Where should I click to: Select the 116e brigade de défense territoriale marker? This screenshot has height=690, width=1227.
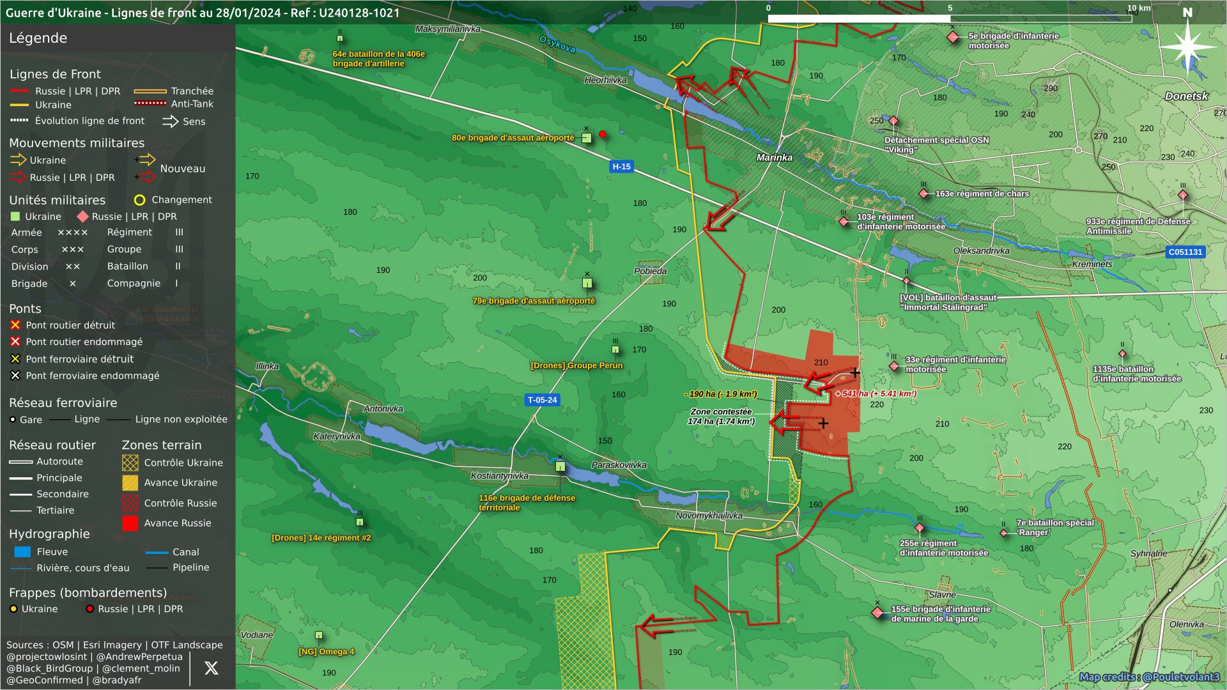click(560, 466)
